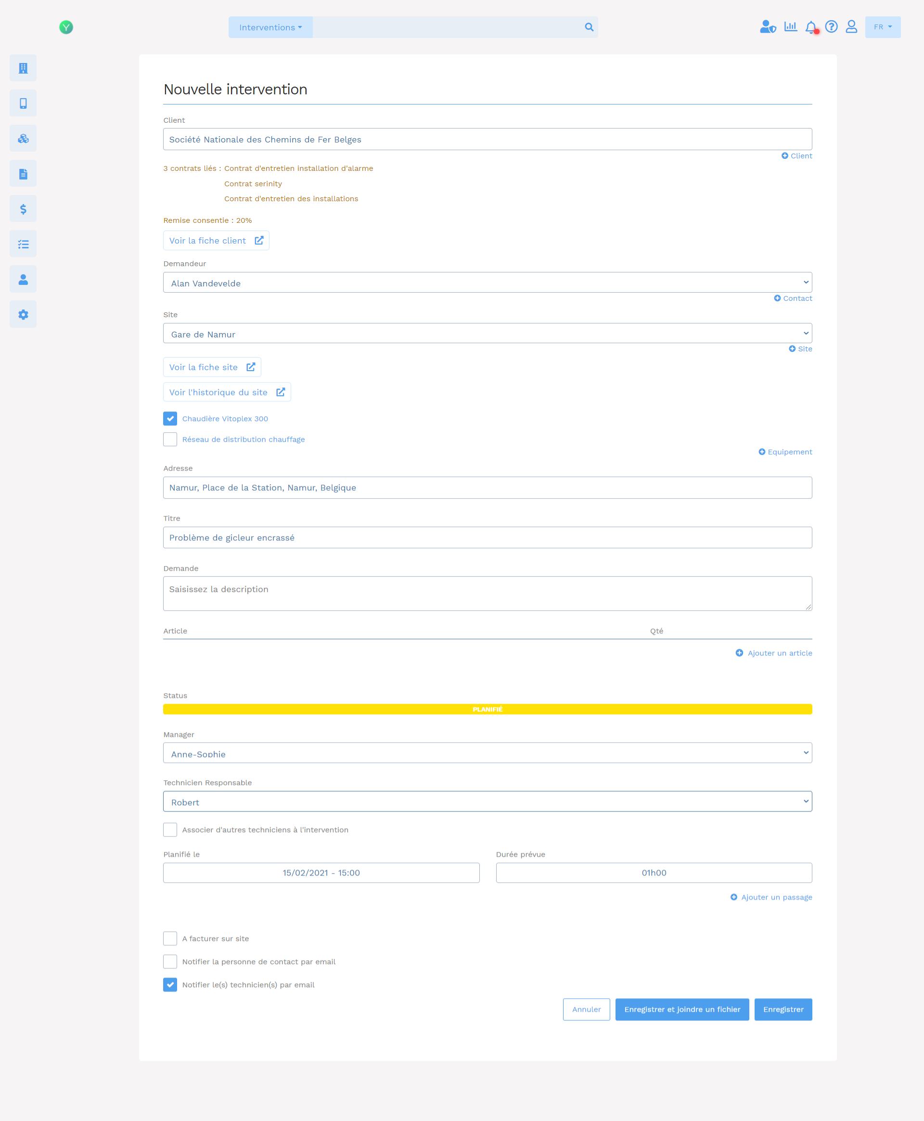Check Réseau de distribution chauffage

click(x=170, y=439)
